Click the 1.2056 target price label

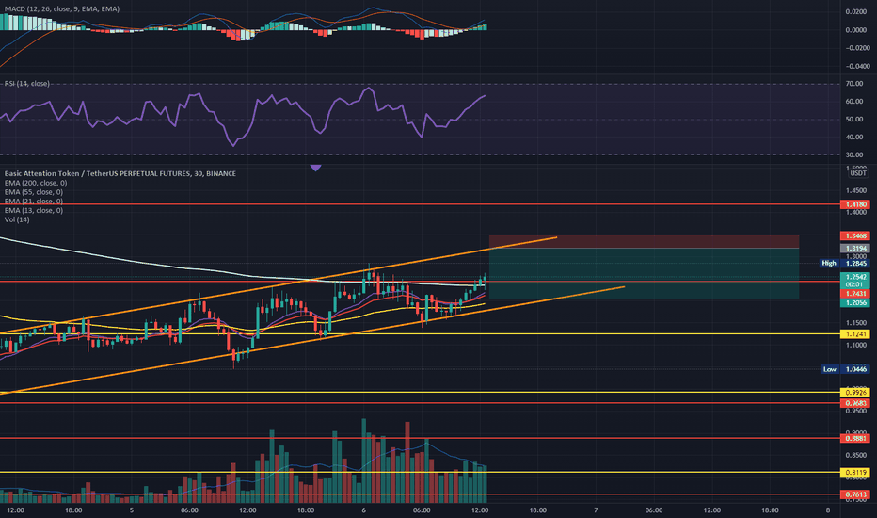click(x=855, y=303)
